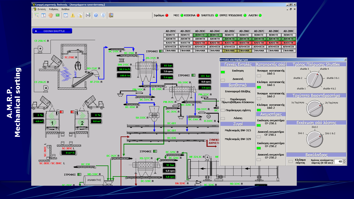Open alarms via the yellow warning triangle icon

72,15
